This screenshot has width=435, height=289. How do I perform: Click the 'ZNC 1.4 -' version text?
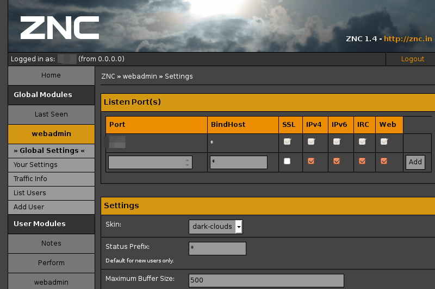[x=364, y=38]
